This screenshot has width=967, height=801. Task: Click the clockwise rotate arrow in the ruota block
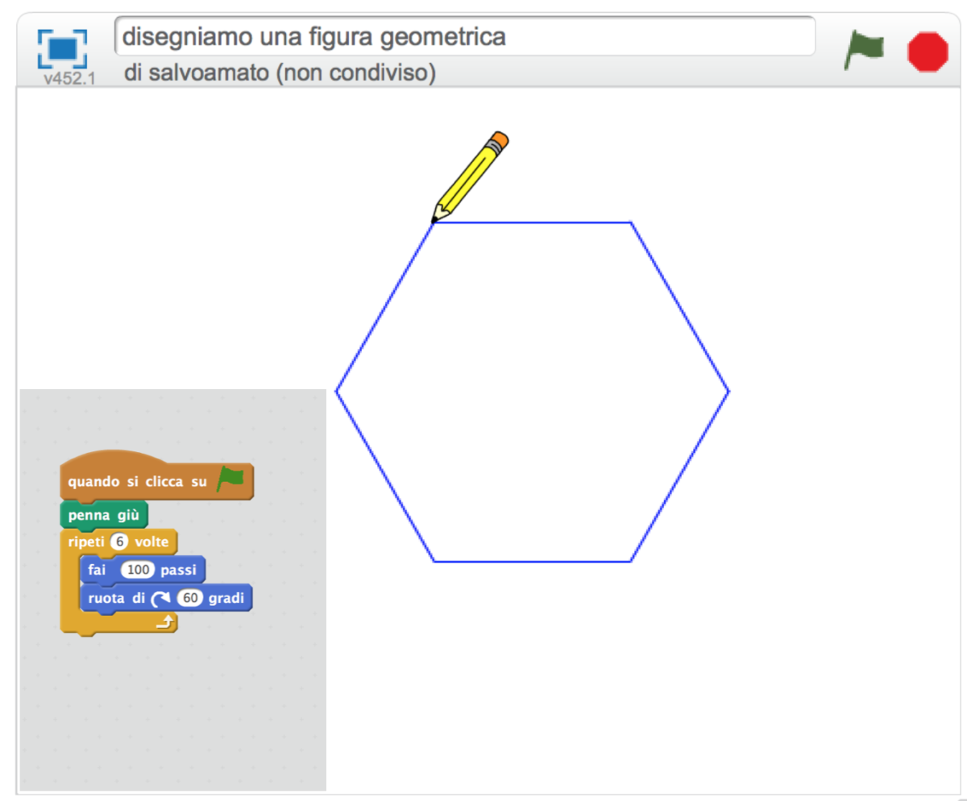163,599
